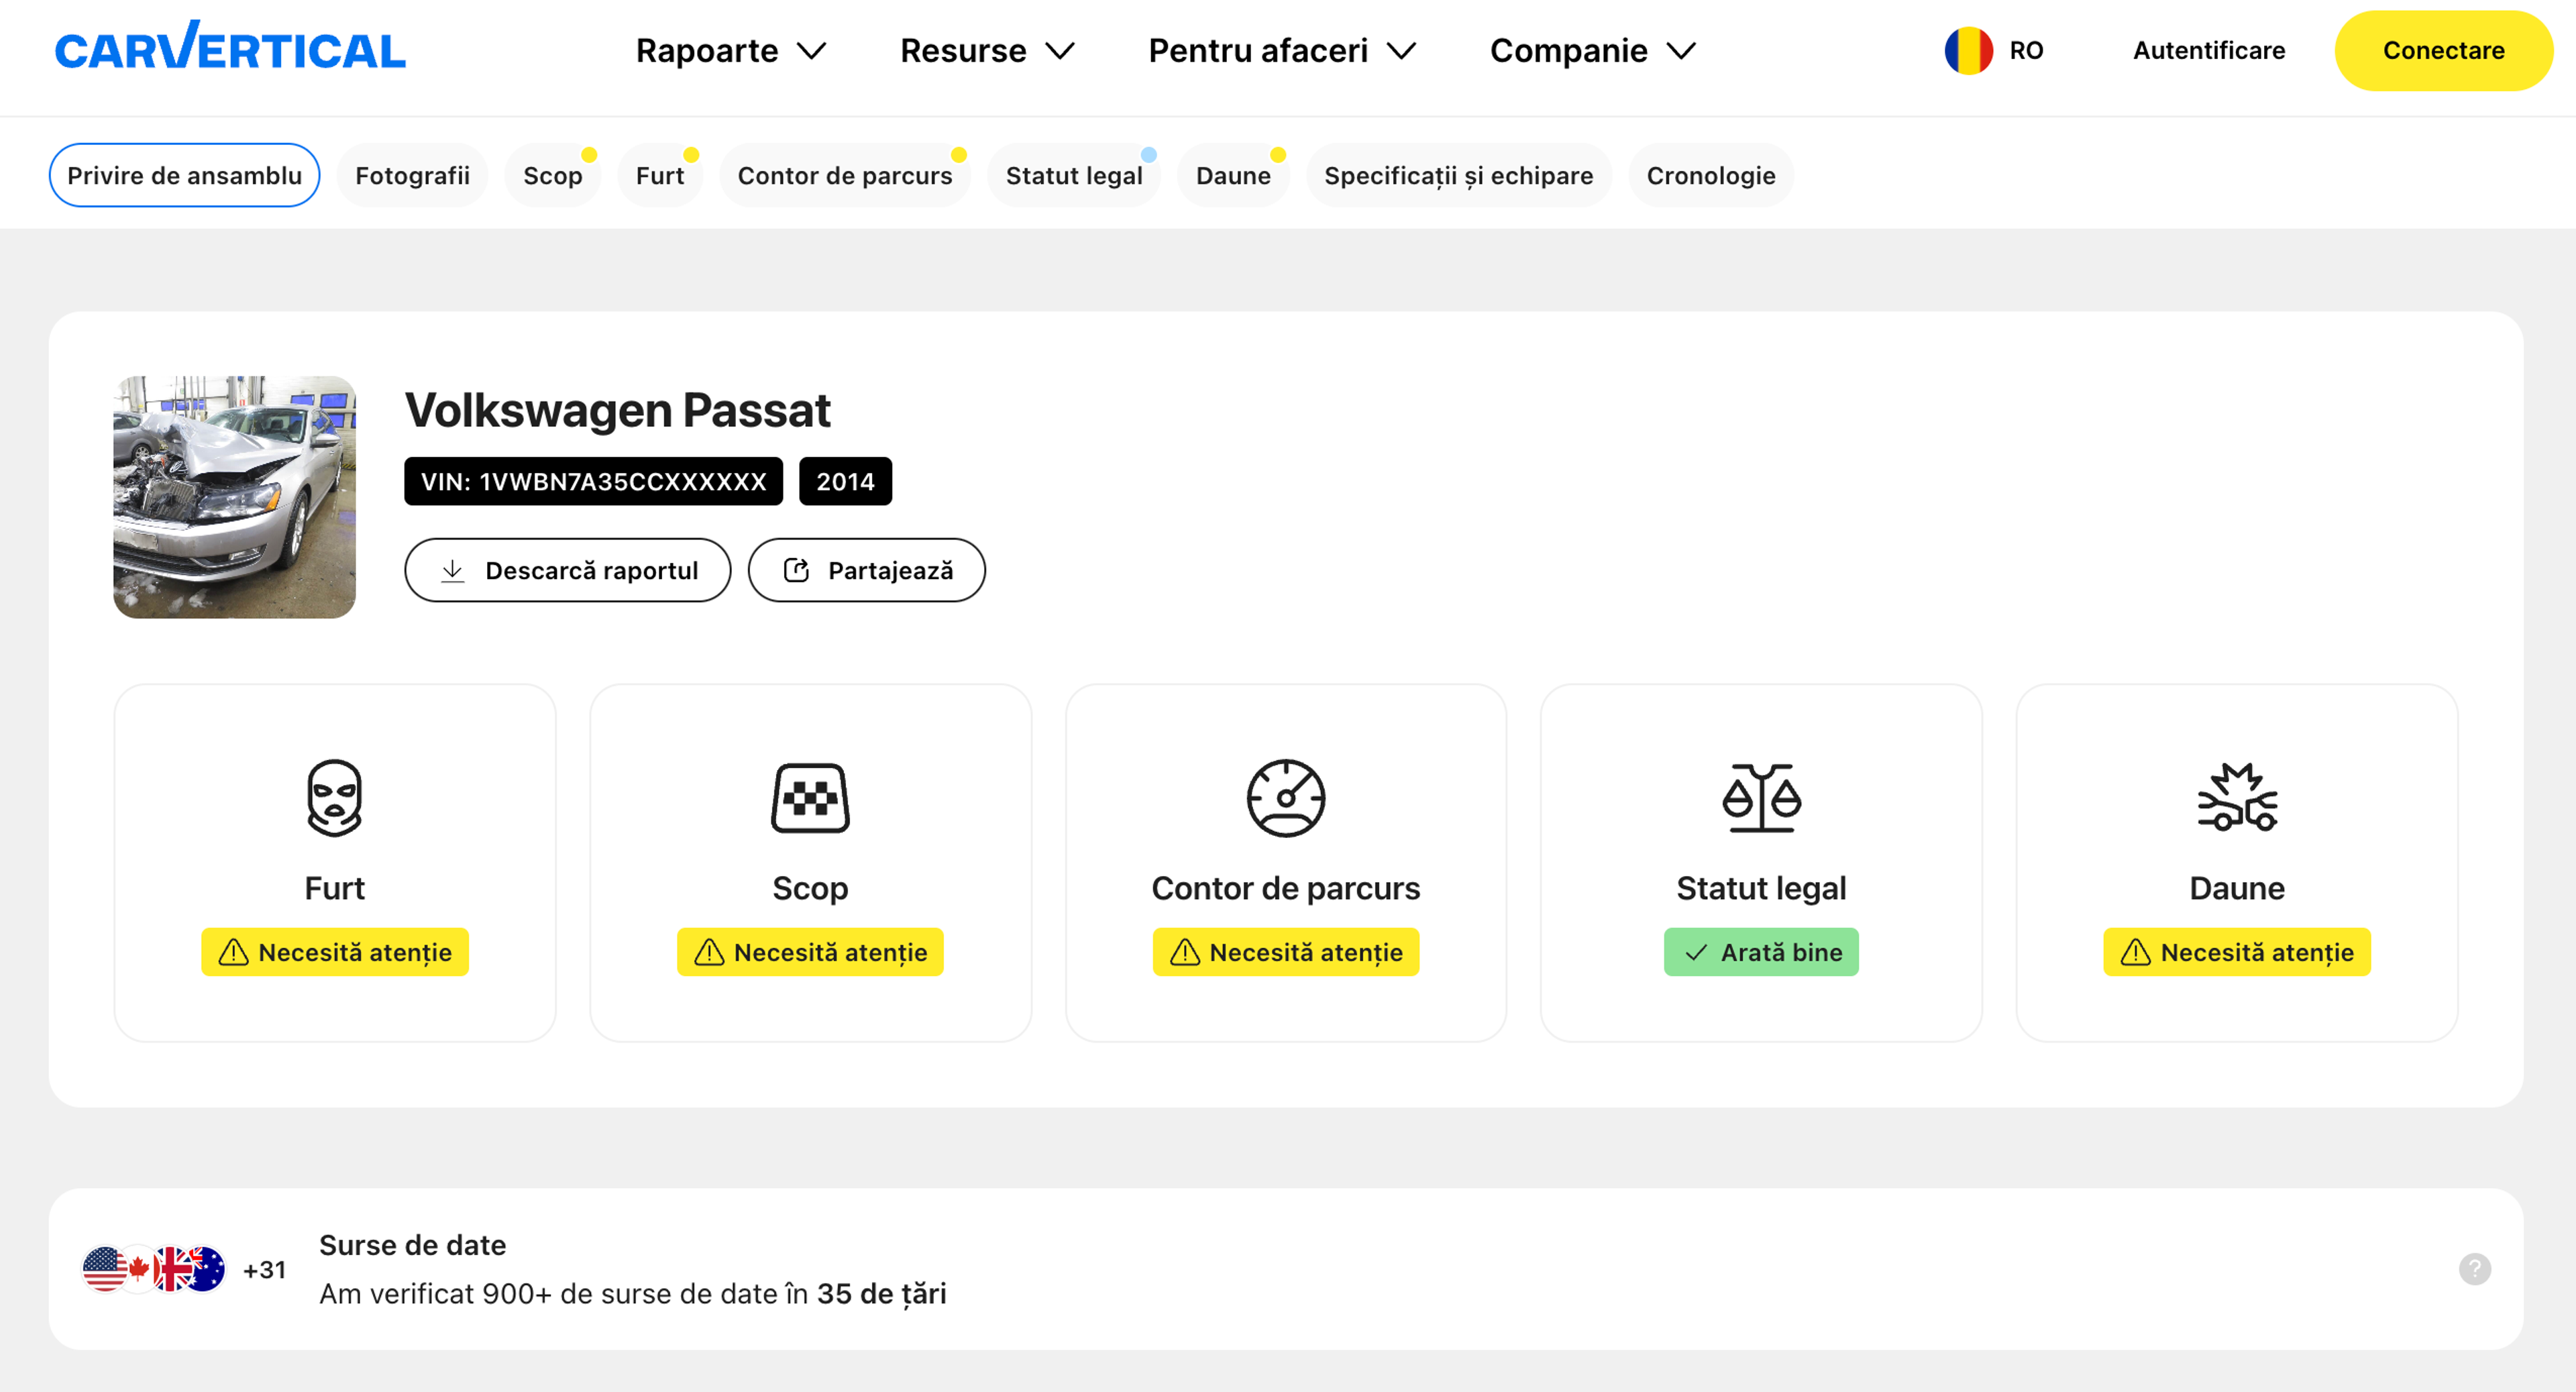Click the Scop taxi checker icon
2576x1392 pixels.
810,797
